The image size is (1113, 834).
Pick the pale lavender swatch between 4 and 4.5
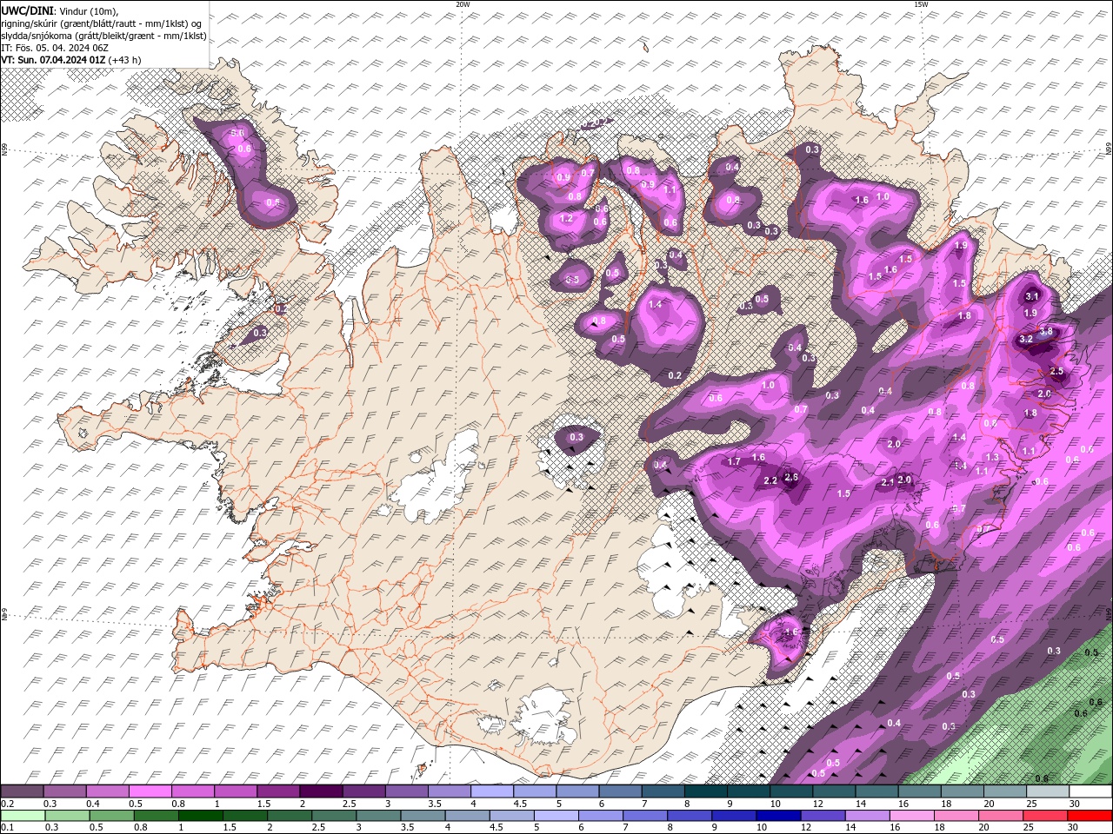pos(492,791)
